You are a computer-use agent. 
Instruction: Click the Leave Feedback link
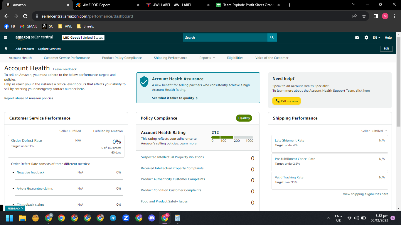point(65,69)
